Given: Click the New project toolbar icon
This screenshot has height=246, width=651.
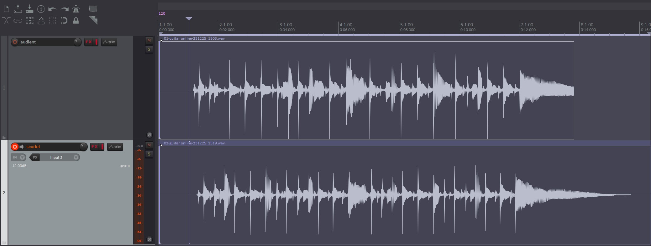Looking at the screenshot, I should [6, 9].
